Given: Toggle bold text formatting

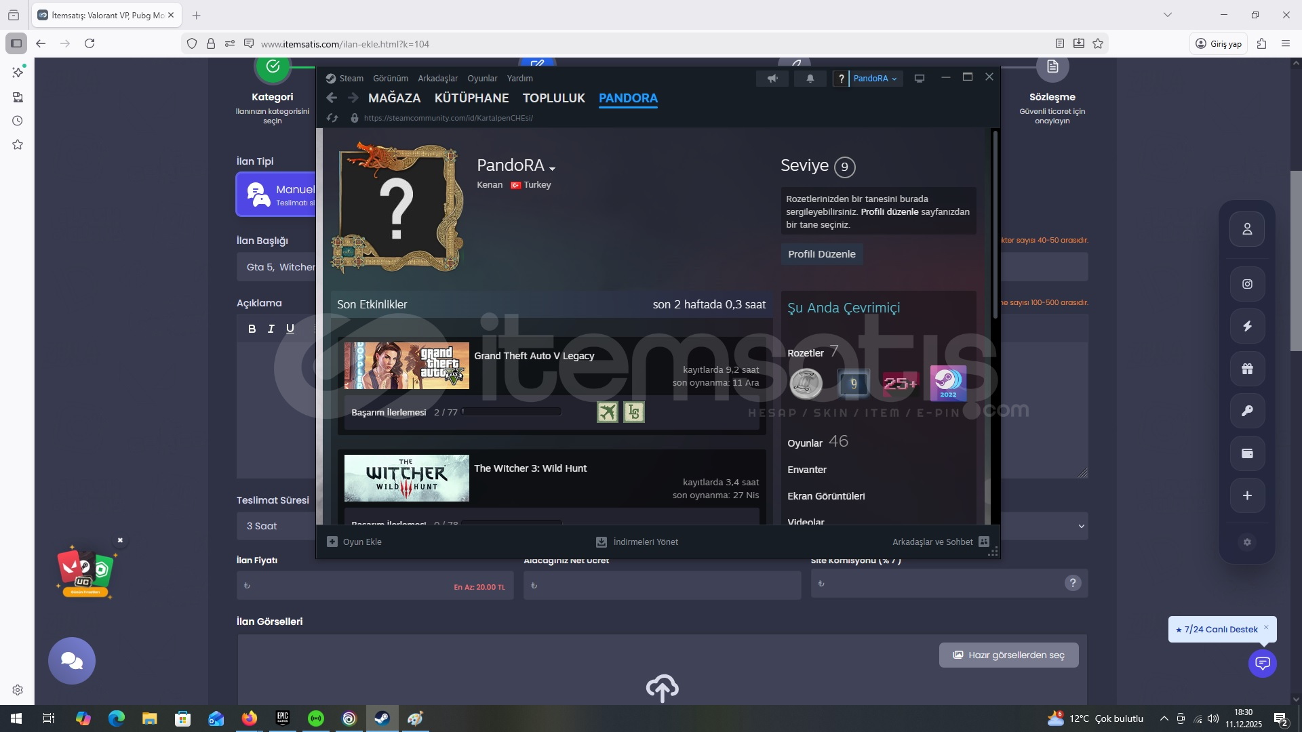Looking at the screenshot, I should (x=252, y=329).
